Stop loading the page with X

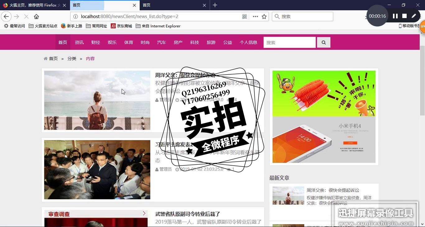[26, 17]
